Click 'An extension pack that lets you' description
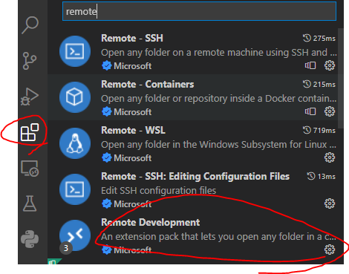The image size is (349, 274). tap(219, 237)
